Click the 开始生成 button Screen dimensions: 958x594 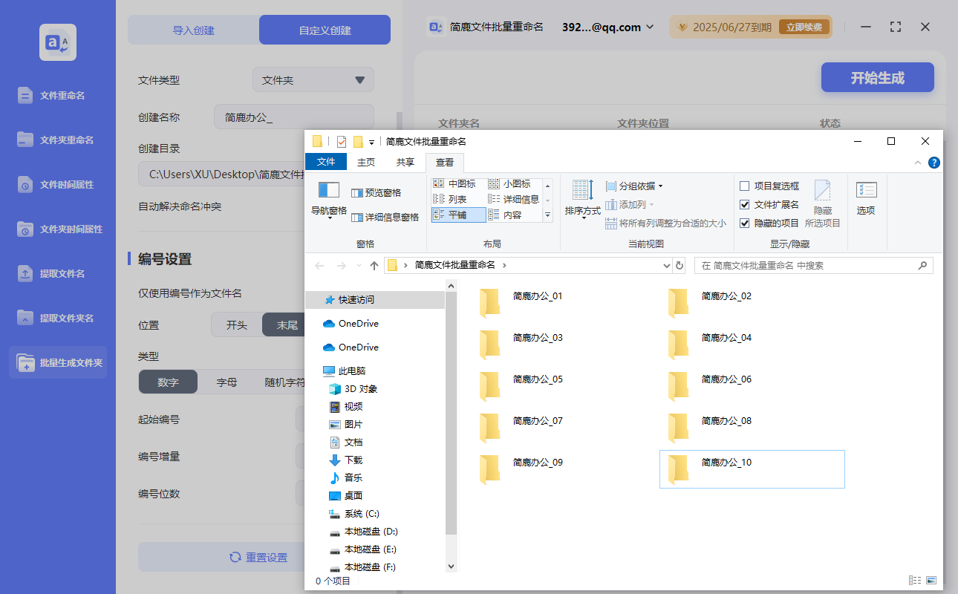point(877,77)
